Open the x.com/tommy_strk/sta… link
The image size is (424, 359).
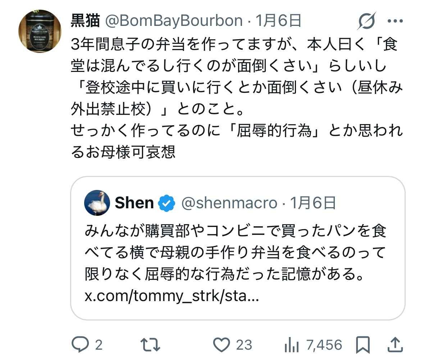(x=171, y=297)
